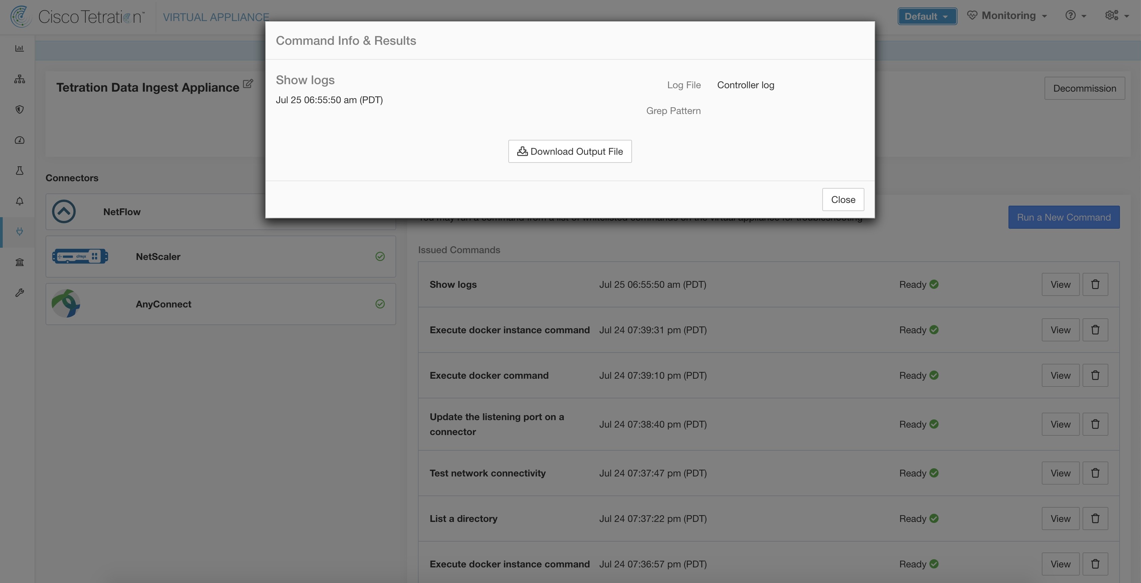Open the settings gears dropdown
1141x583 pixels.
point(1117,16)
